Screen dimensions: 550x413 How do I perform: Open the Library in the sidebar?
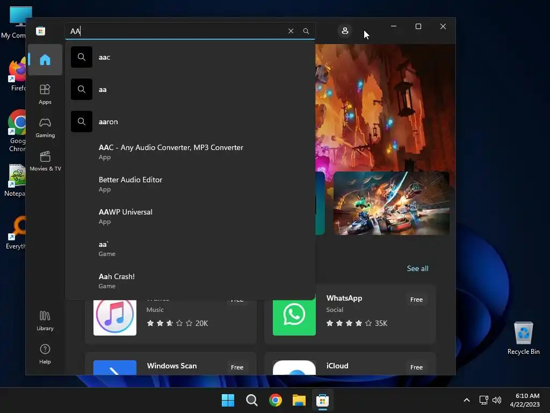point(45,321)
